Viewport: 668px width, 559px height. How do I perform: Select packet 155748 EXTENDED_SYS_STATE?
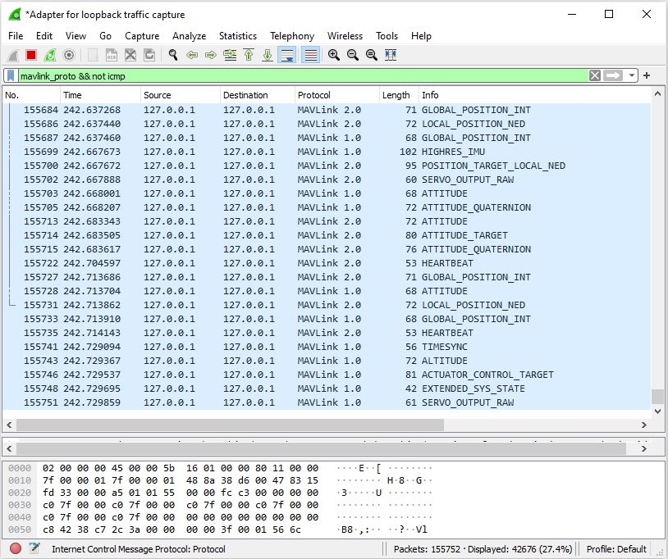point(327,389)
